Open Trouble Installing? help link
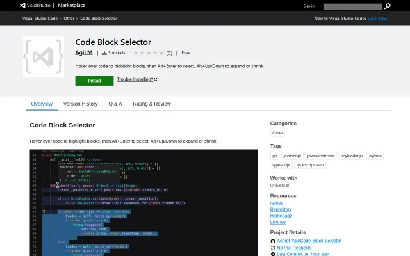 (136, 79)
